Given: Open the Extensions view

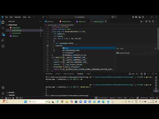Looking at the screenshot, I should (x=3, y=46).
